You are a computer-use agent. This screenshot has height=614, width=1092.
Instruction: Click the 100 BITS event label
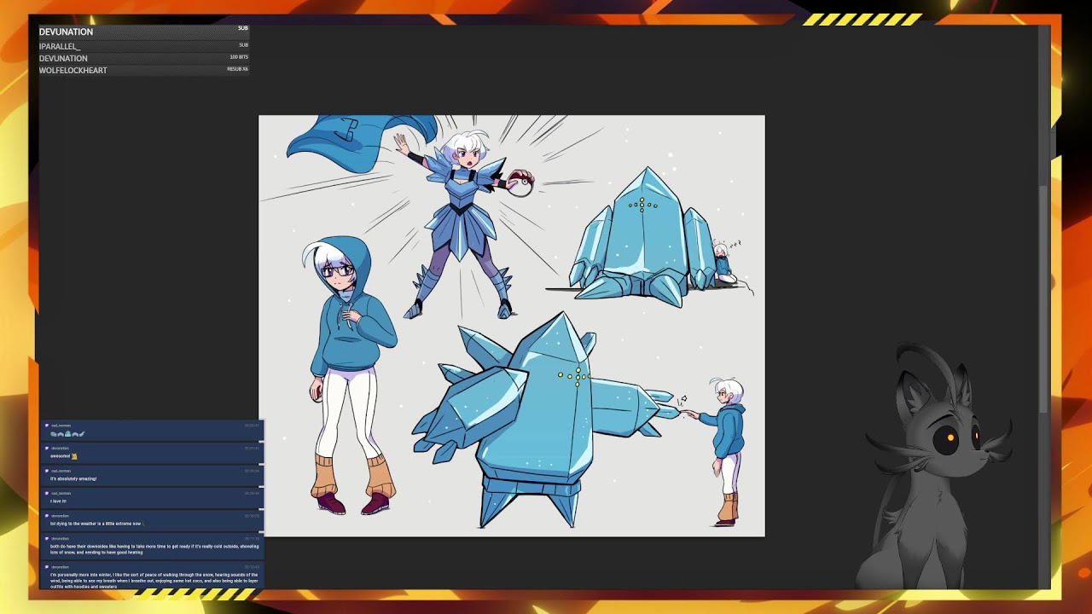(x=239, y=57)
